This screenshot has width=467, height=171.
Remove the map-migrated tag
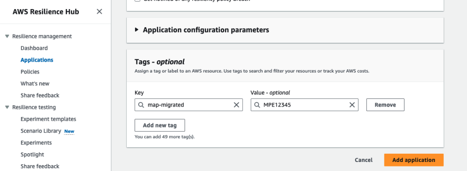pyautogui.click(x=385, y=105)
